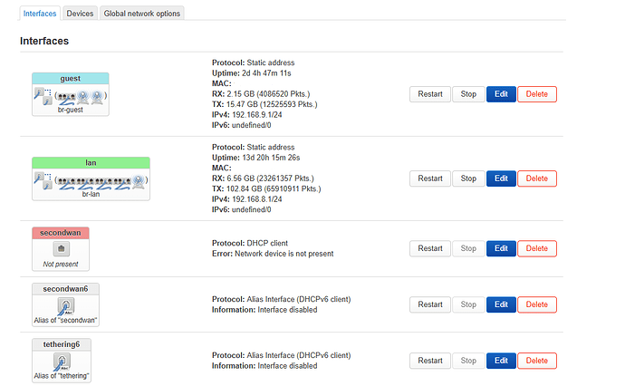
Task: Click the secondwan6 alias interface icon
Action: coord(65,305)
